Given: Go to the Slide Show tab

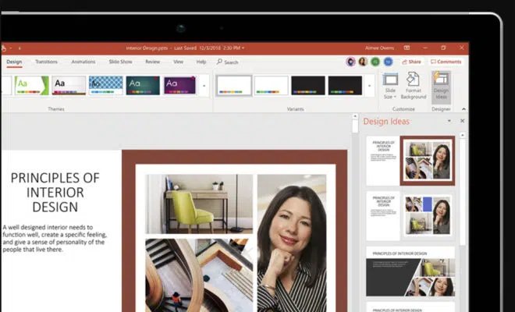Looking at the screenshot, I should 120,62.
